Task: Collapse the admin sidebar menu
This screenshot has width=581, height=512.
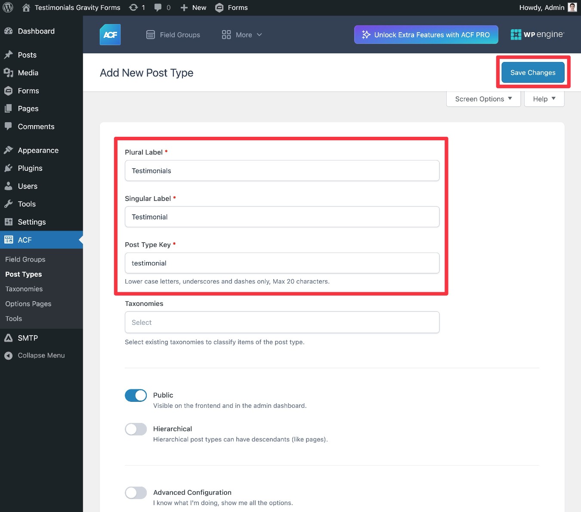Action: pos(34,355)
